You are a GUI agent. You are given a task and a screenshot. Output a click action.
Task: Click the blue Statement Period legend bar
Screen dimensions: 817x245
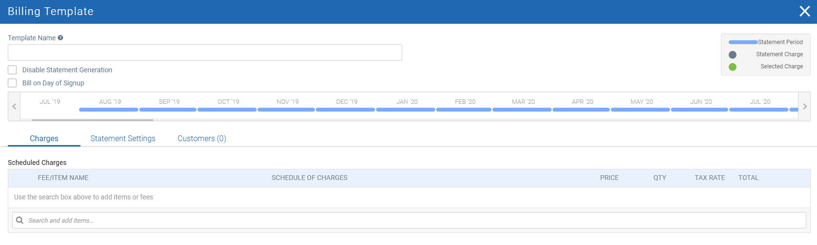(x=743, y=42)
